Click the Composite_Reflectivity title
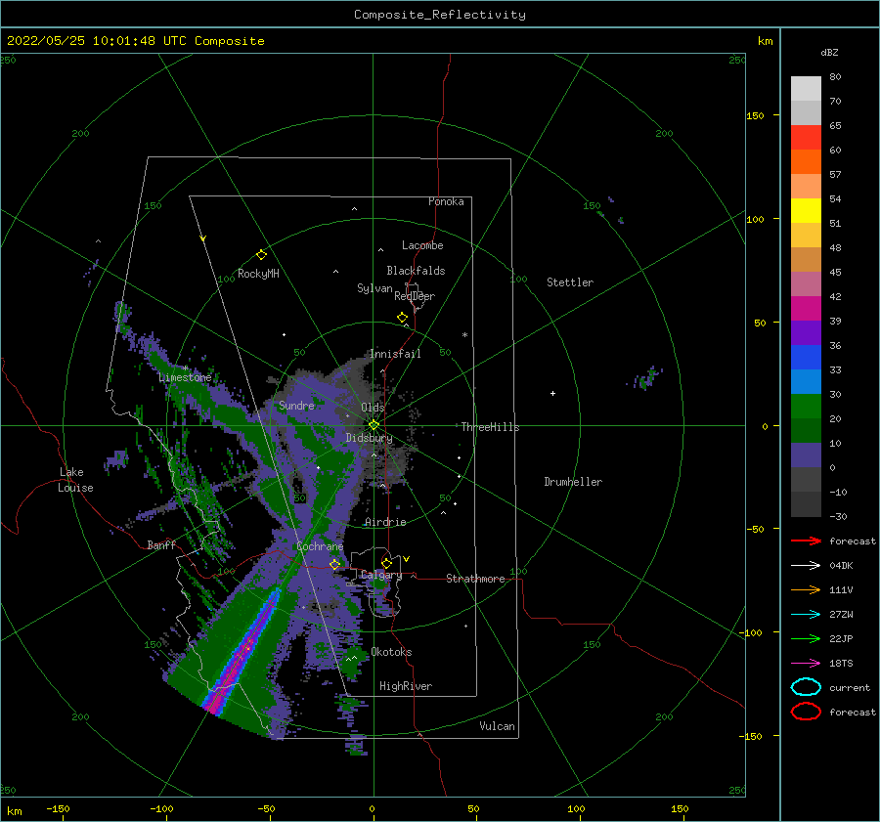Screen dimensions: 880x822 [439, 15]
